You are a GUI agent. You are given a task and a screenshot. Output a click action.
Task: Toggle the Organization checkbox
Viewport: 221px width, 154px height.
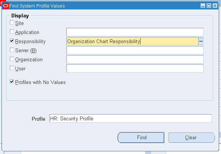click(12, 59)
